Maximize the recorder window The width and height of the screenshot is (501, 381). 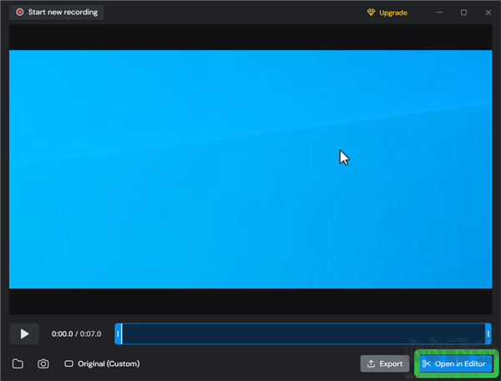(x=463, y=13)
